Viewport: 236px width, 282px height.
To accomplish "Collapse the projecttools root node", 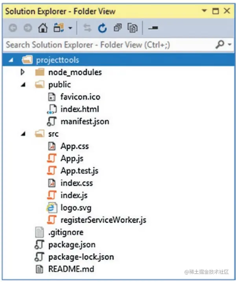I will [x=11, y=60].
